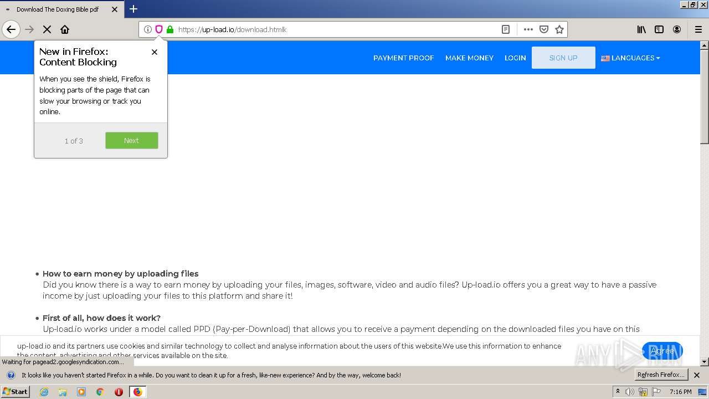Open the Firefox hamburger menu
Image resolution: width=709 pixels, height=399 pixels.
[698, 29]
